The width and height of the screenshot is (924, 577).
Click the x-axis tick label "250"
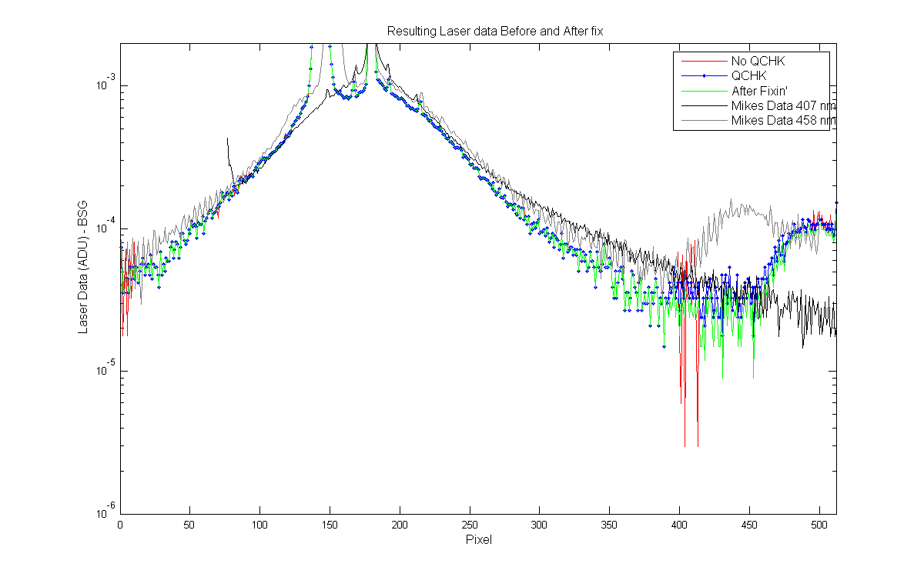[x=470, y=524]
